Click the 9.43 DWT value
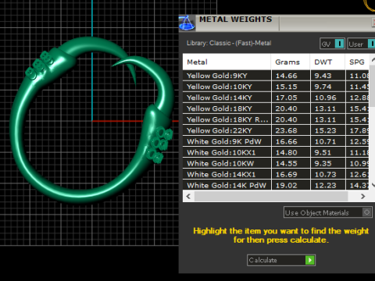The height and width of the screenshot is (281, 375). coord(323,76)
